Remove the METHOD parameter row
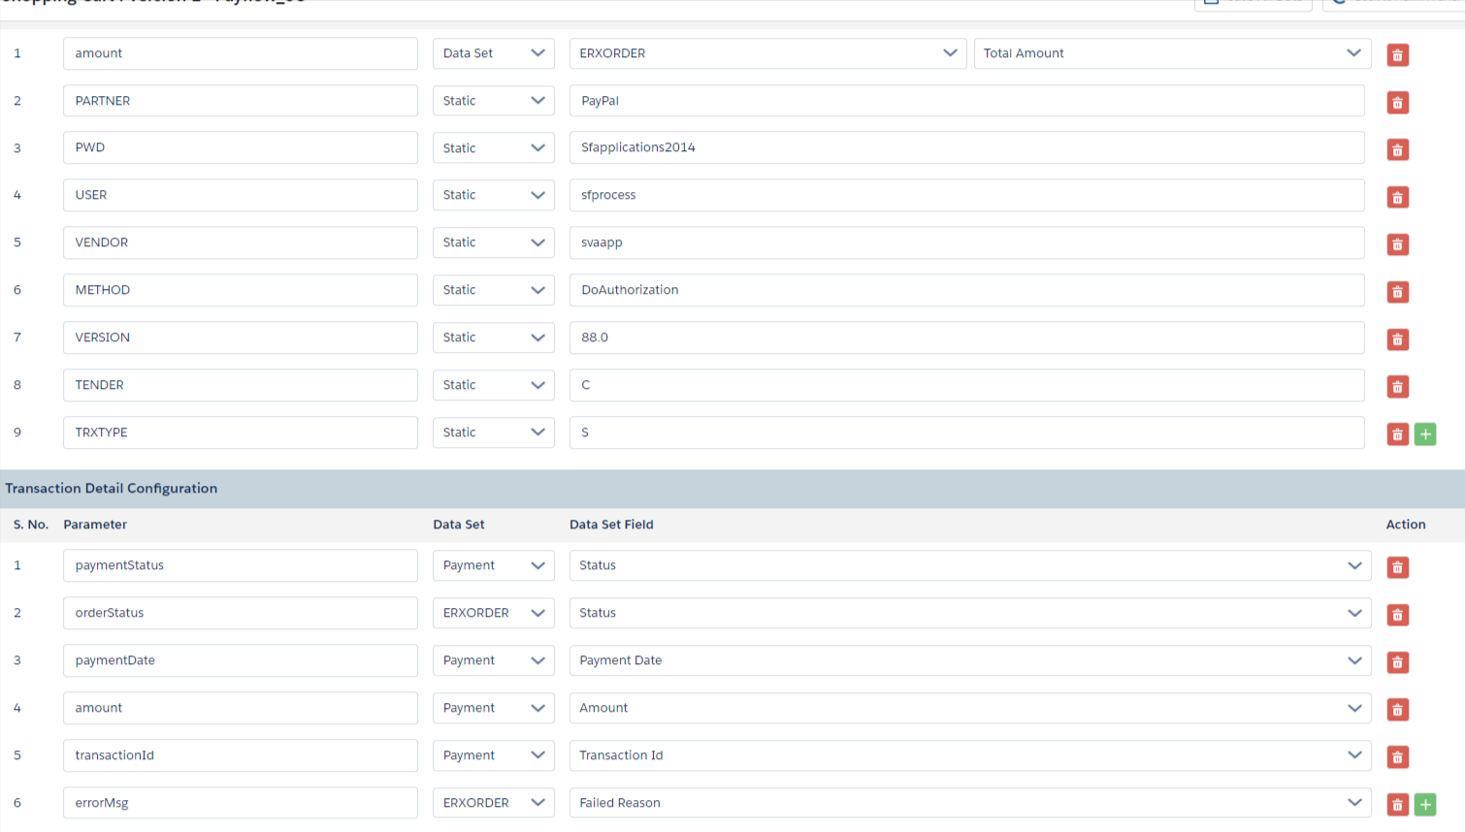Viewport: 1465px width, 832px height. 1397,292
